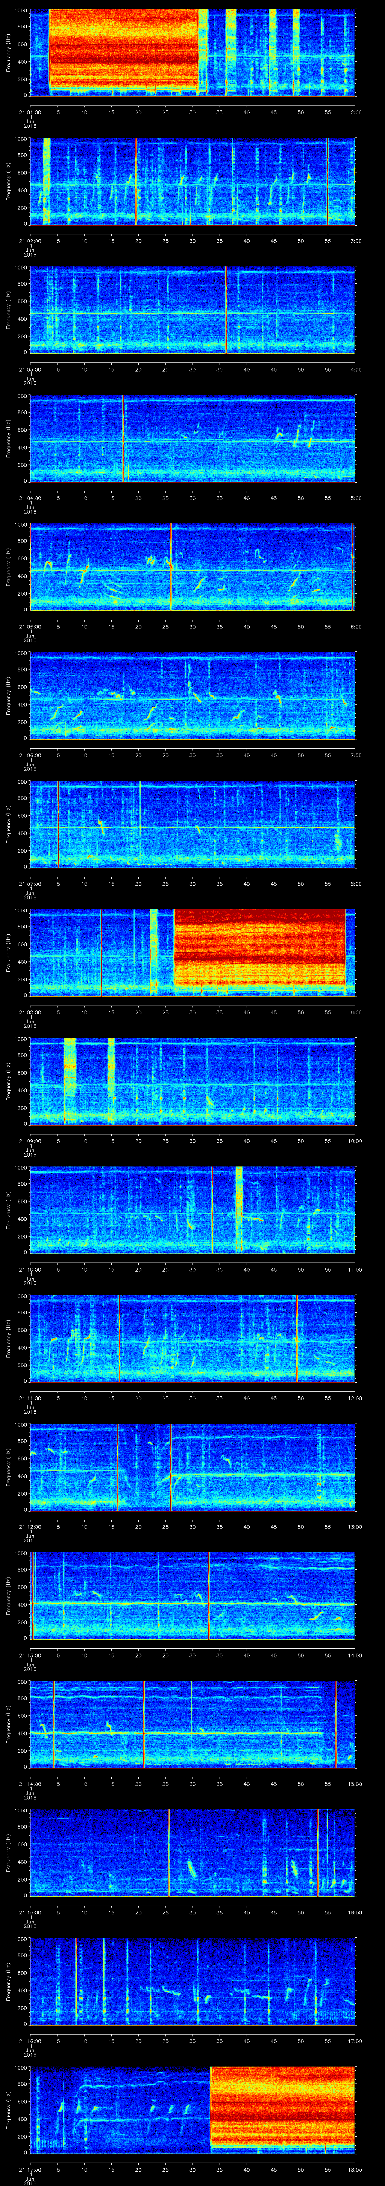
Task: Open the spectrogram panel starting at 21:16:00
Action: tap(192, 1981)
